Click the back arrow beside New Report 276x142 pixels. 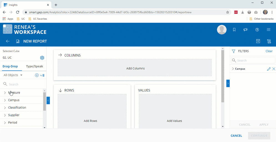pyautogui.click(x=8, y=41)
